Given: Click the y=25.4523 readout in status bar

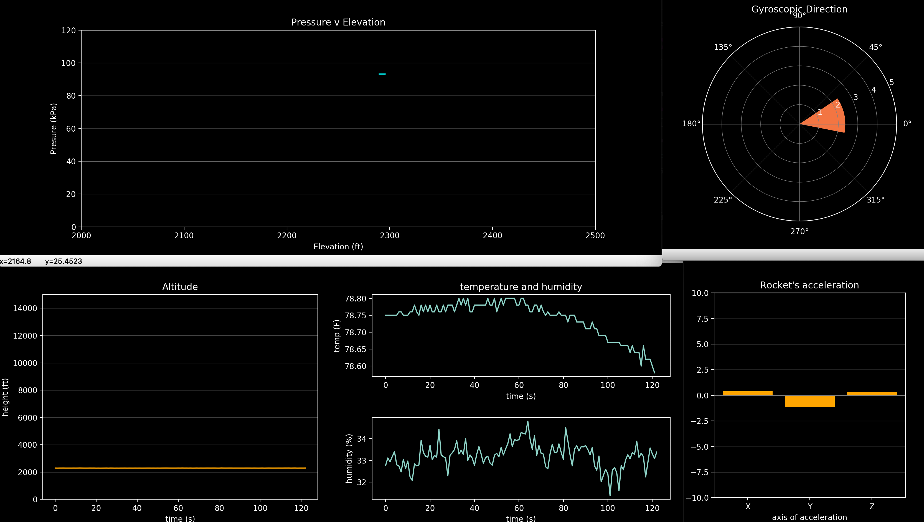Looking at the screenshot, I should tap(64, 261).
